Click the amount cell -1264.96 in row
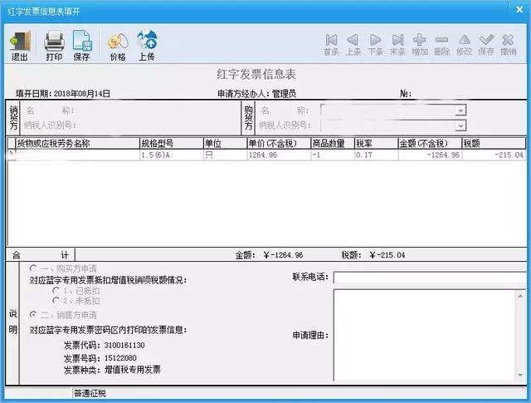The width and height of the screenshot is (531, 403). click(430, 155)
